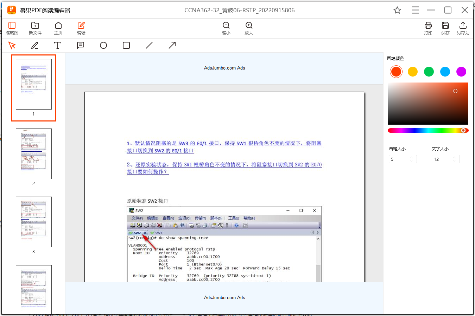475x316 pixels.
Task: Choose the selection arrow tool
Action: pos(12,45)
